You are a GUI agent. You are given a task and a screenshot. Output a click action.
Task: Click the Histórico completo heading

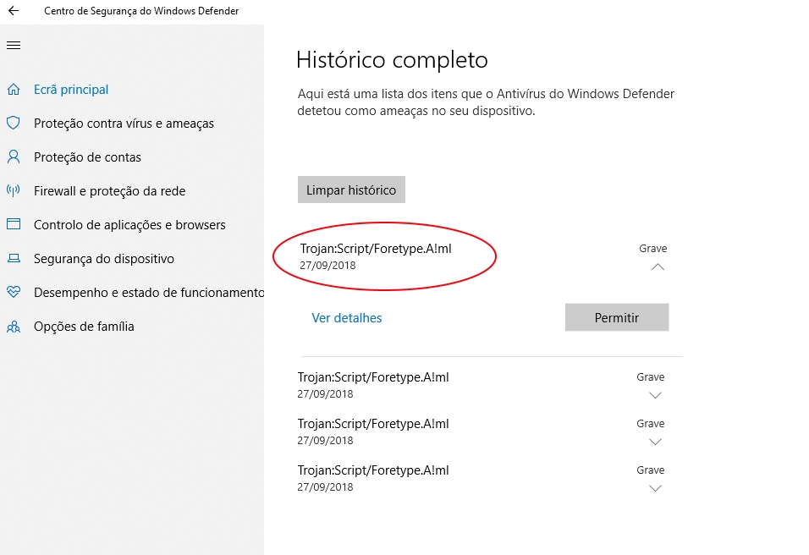pos(392,60)
